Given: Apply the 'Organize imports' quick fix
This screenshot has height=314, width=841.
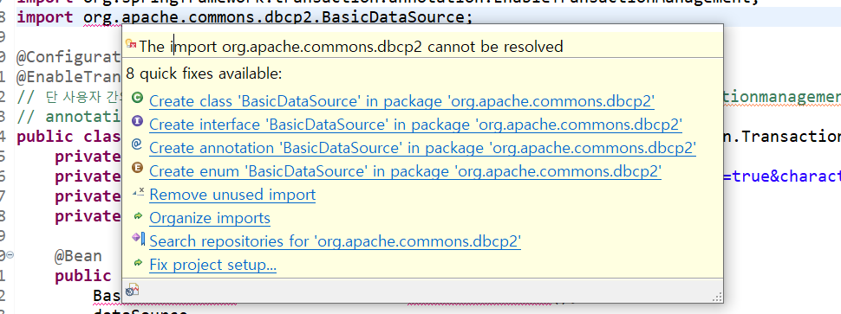Looking at the screenshot, I should [210, 219].
